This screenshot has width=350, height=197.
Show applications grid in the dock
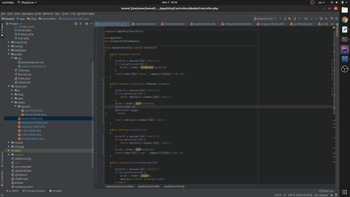(x=345, y=192)
